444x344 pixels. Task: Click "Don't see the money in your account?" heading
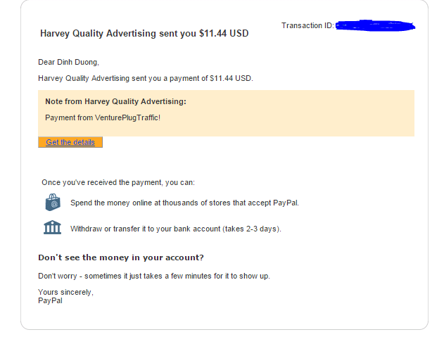point(121,257)
